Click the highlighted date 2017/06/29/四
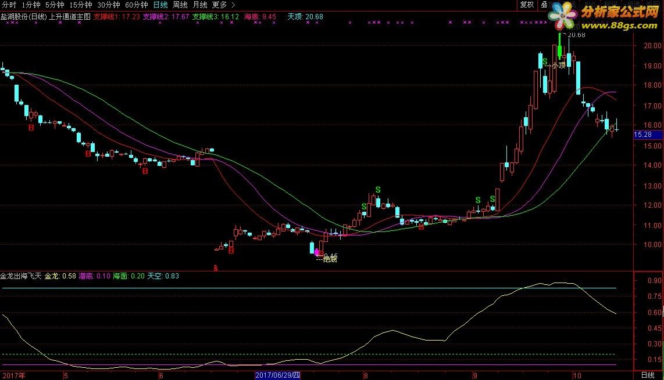Screen dimensions: 664x380 (277, 375)
